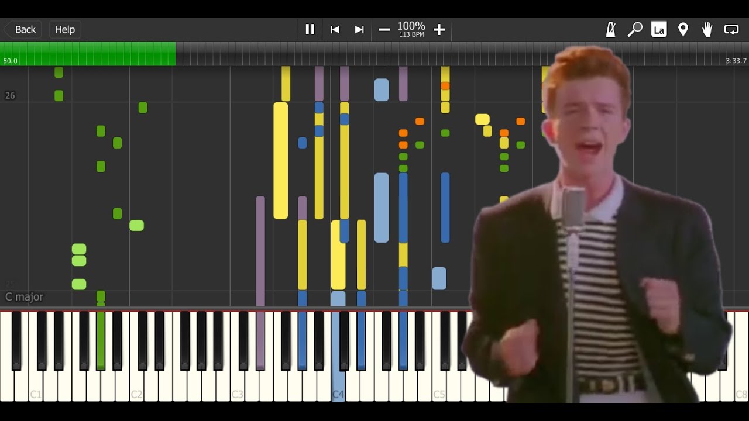Click the 50.0 elapsed time label
Screen dimensions: 749x421
point(10,61)
